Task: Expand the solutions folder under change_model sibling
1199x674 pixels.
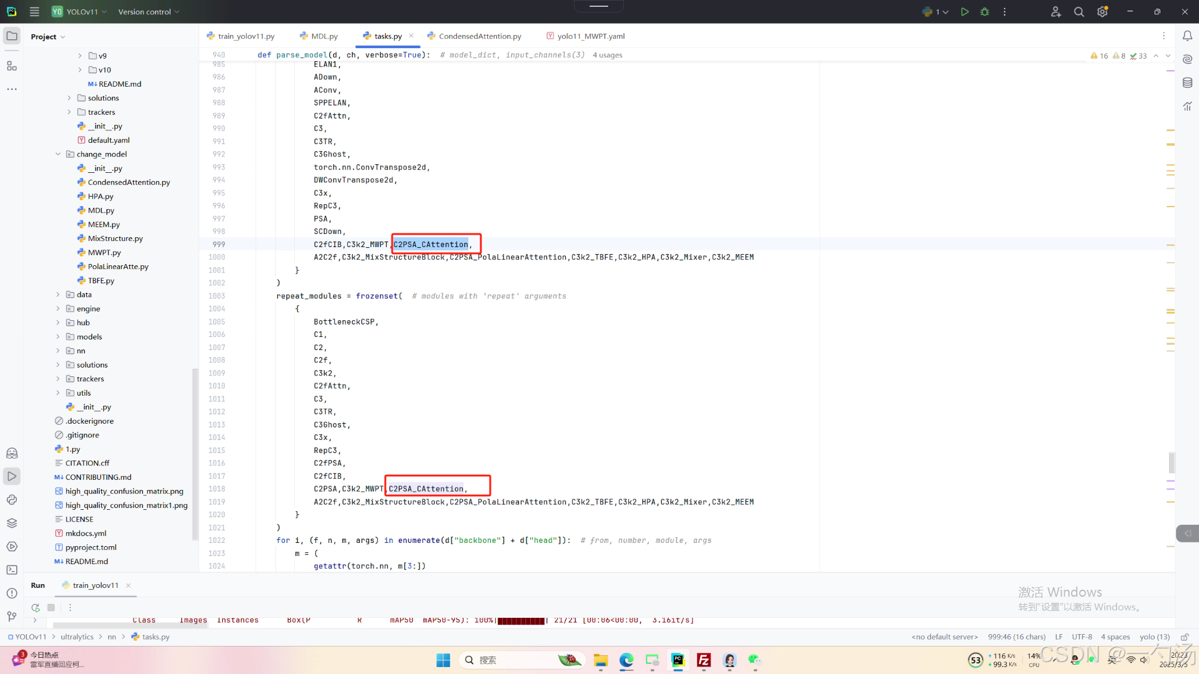Action: point(58,365)
